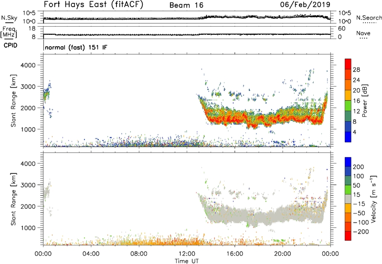Click the 'Fort Hays East (fitACF)' title

[x=94, y=5]
